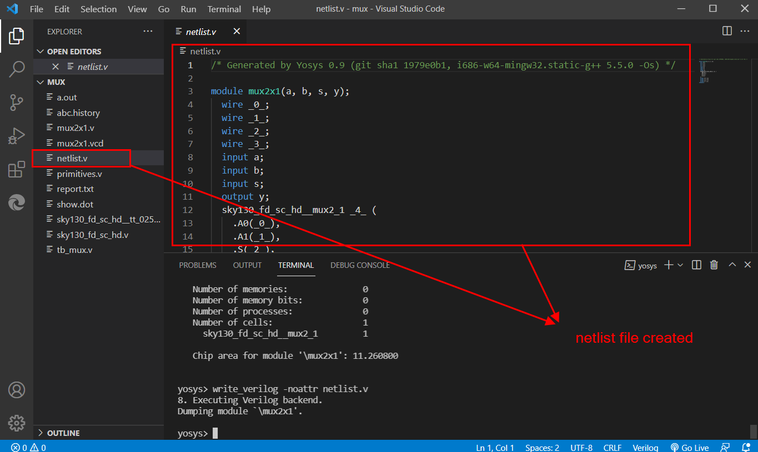Open the Manage gear icon

(16, 423)
